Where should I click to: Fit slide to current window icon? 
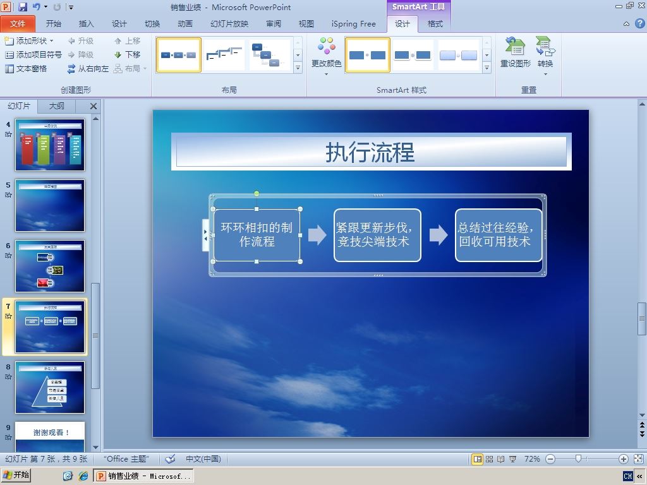[638, 459]
